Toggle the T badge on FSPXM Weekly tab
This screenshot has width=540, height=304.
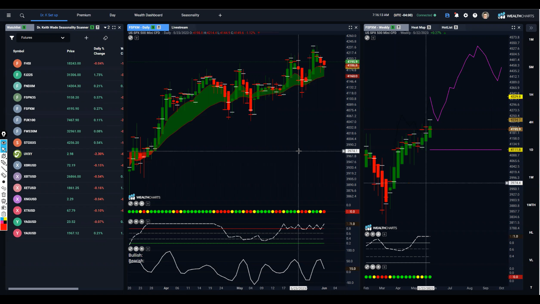pyautogui.click(x=399, y=28)
